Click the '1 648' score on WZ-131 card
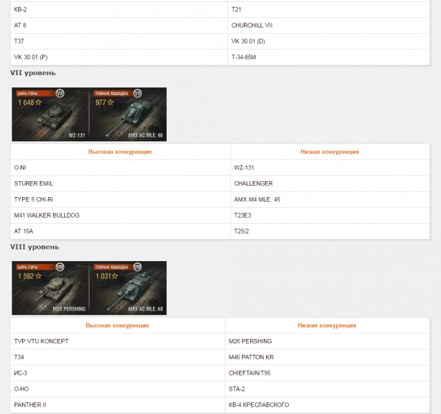Viewport: 441px width, 414px height. [26, 103]
